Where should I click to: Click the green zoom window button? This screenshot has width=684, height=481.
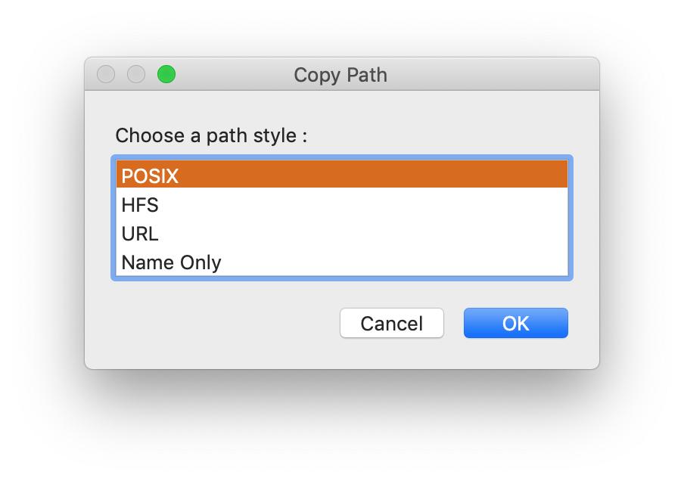click(x=166, y=74)
